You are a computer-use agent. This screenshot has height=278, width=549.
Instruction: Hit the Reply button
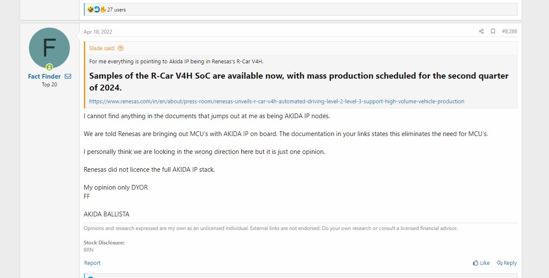pos(507,263)
